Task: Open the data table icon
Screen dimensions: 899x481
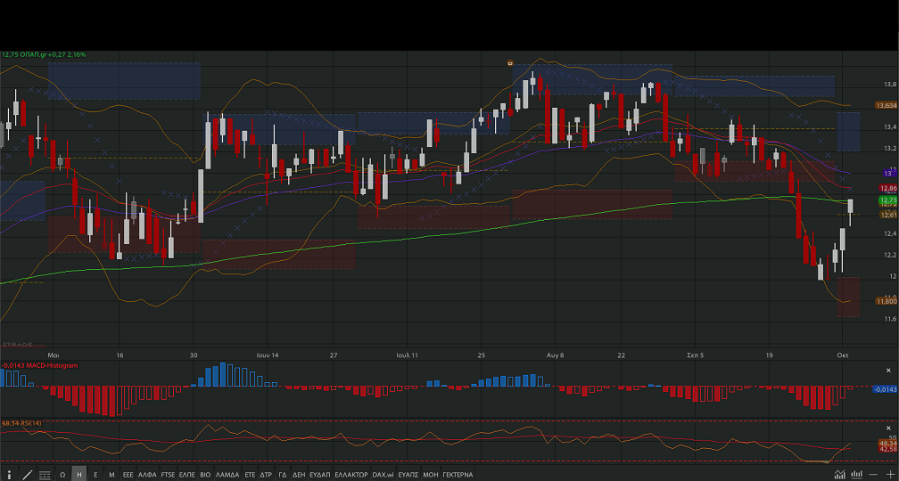Action: (45, 475)
